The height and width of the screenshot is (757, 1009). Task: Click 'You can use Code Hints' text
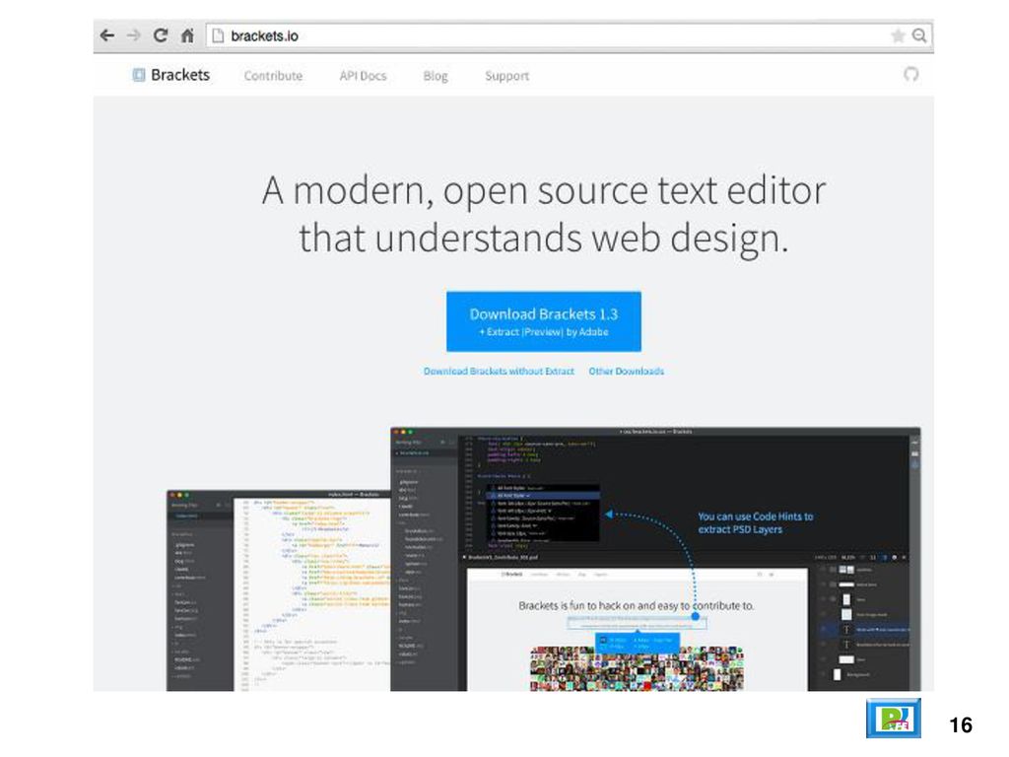point(756,522)
